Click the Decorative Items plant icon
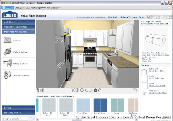The width and height of the screenshot is (173, 121). (8, 75)
